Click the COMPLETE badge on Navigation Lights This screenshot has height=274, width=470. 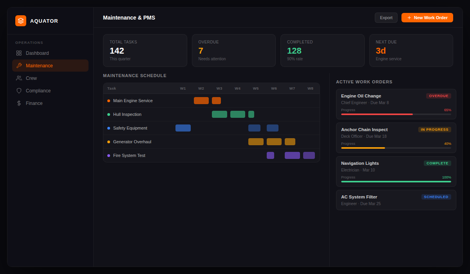pyautogui.click(x=437, y=163)
